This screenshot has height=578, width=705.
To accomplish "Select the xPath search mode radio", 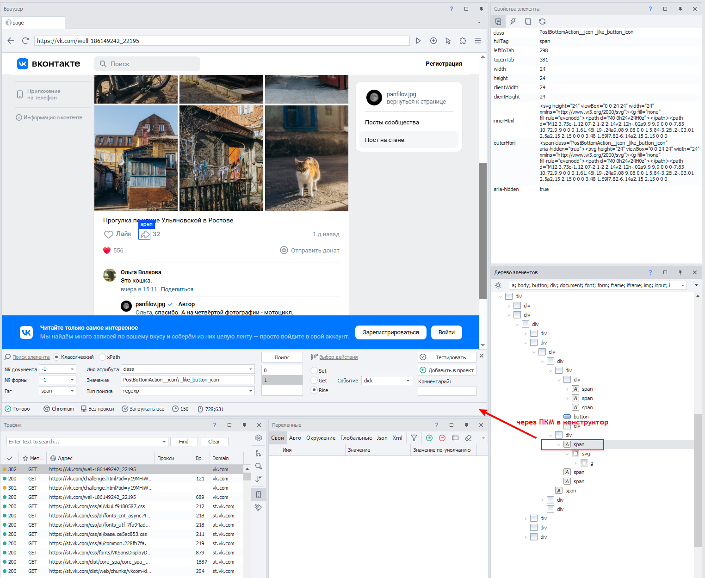I will (102, 357).
